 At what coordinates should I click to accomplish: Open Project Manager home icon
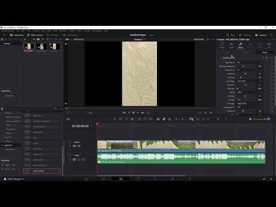(x=264, y=179)
